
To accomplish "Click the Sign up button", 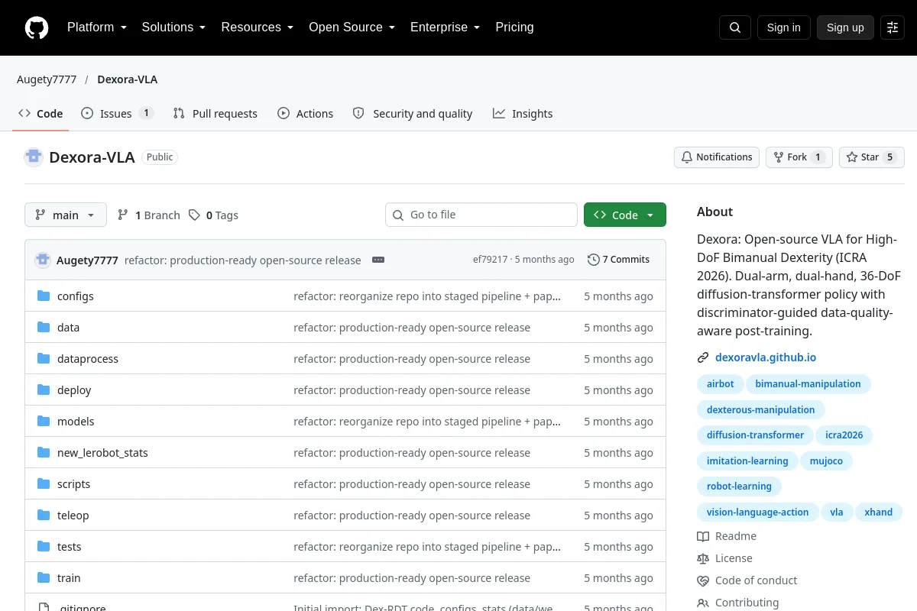I will [845, 27].
